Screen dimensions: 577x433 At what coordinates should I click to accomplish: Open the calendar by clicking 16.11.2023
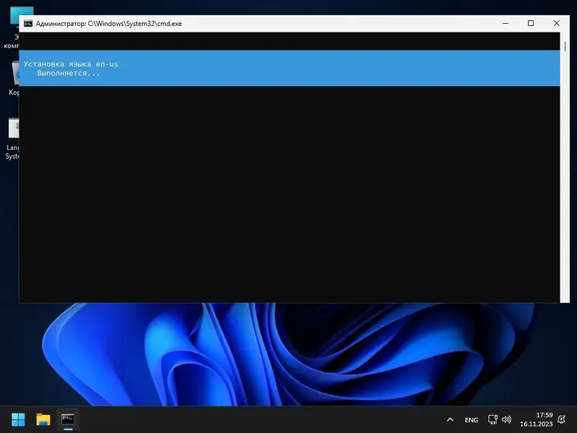click(537, 424)
